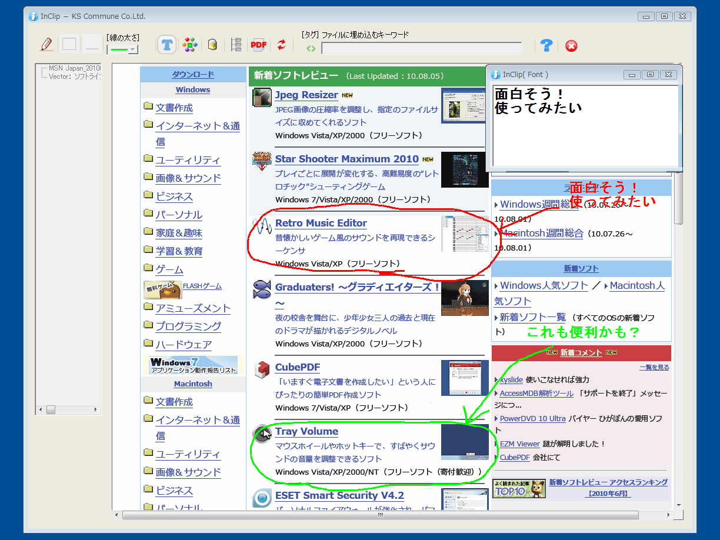Export using the PDF icon
720x540 pixels.
pos(259,45)
